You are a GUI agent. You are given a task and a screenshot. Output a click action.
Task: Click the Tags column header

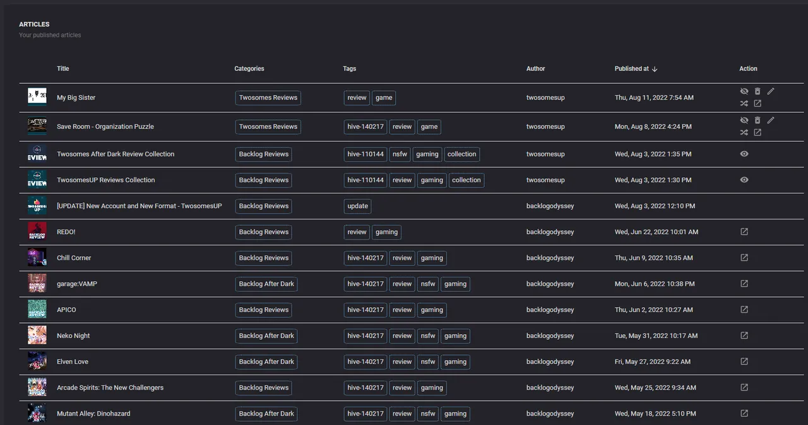[x=350, y=69]
